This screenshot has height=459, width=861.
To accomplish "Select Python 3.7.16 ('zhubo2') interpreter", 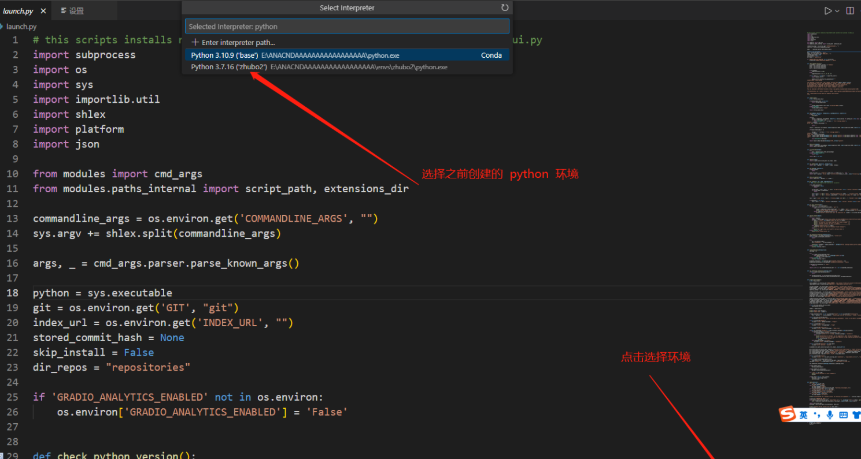I will [347, 67].
